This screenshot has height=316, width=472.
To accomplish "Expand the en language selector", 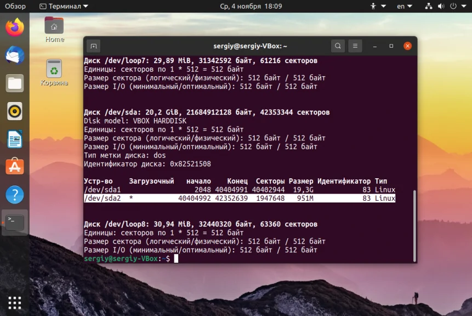I will point(404,6).
